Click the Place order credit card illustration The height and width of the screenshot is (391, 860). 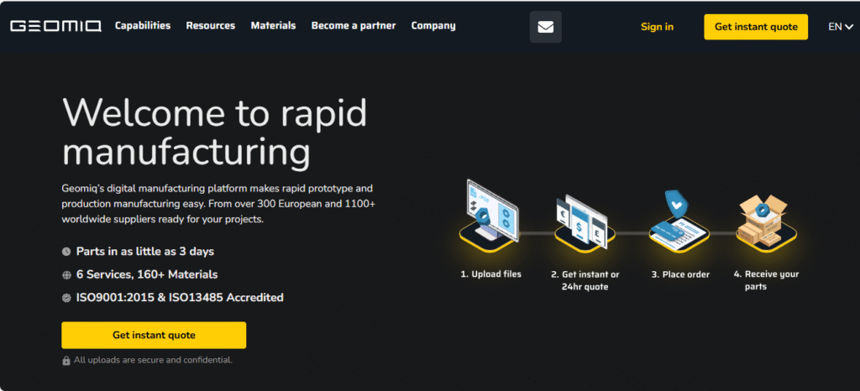coord(679,221)
